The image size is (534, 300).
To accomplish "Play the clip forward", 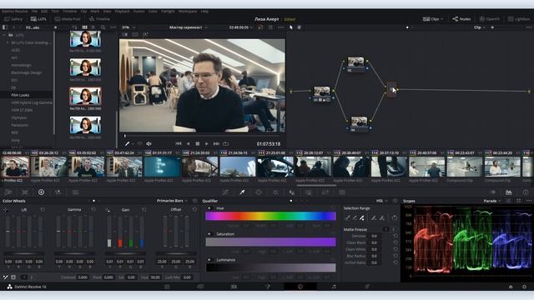I will [x=206, y=144].
